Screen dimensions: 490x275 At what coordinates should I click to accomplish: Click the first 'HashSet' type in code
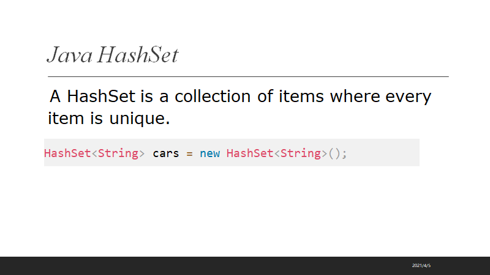tap(67, 153)
